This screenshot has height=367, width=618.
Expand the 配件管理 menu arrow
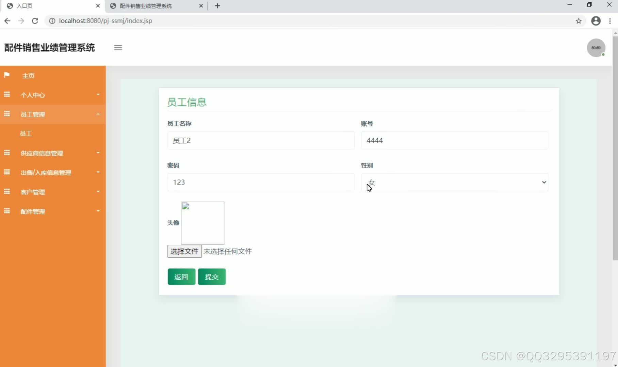(98, 211)
